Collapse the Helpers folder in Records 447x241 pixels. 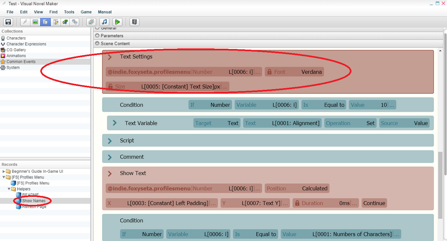click(9, 189)
